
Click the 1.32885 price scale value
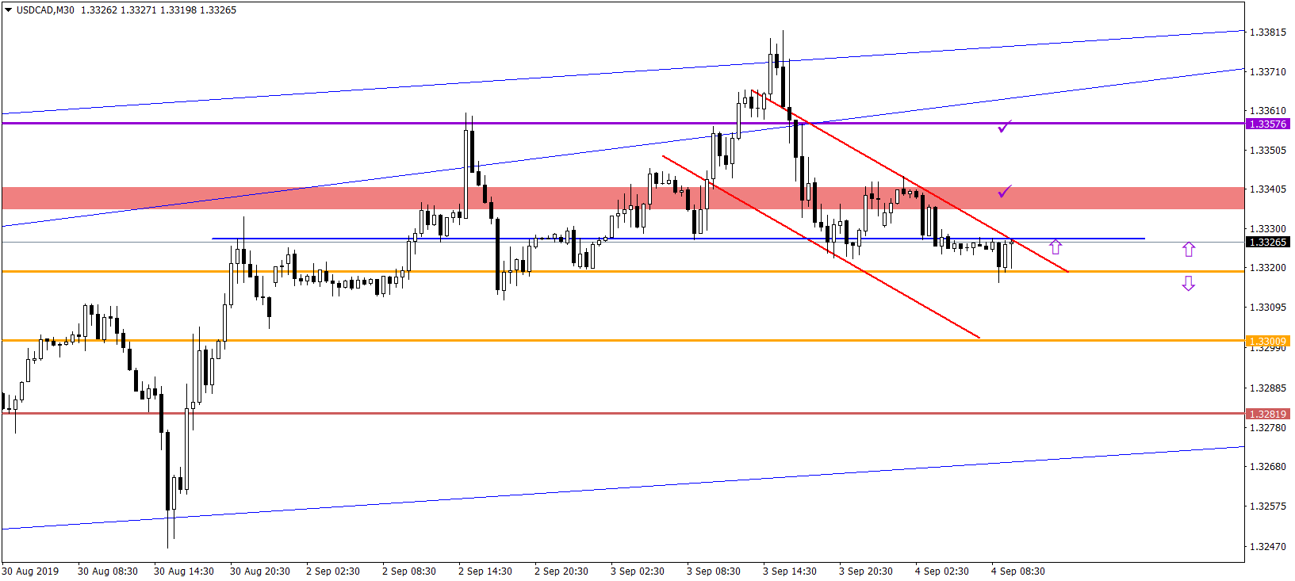[x=1267, y=388]
